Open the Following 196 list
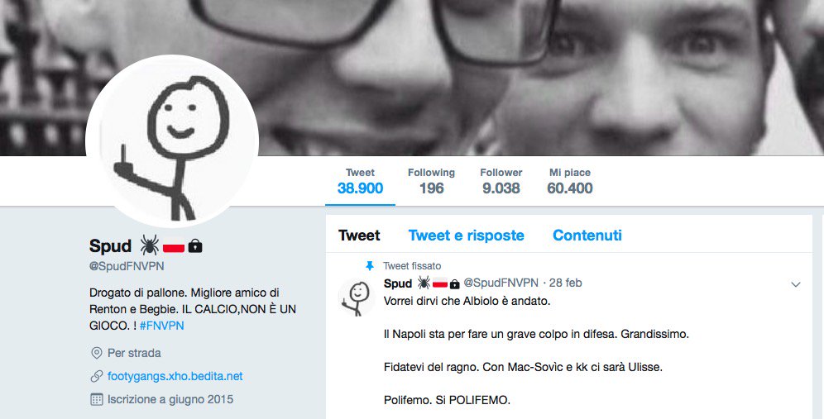 pos(431,181)
